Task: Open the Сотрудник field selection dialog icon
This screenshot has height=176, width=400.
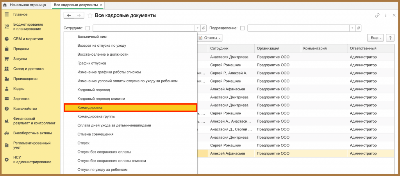Action: pyautogui.click(x=204, y=28)
